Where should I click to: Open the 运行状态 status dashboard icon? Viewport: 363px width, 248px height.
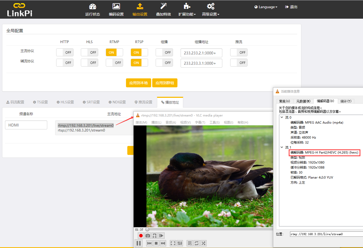point(92,9)
